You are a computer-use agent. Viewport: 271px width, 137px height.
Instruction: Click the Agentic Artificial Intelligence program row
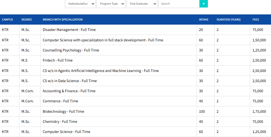(x=100, y=71)
